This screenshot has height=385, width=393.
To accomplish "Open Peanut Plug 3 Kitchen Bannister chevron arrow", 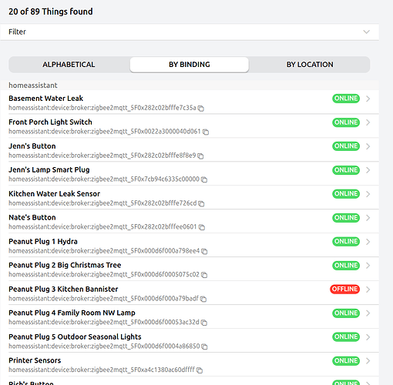I will click(x=368, y=290).
